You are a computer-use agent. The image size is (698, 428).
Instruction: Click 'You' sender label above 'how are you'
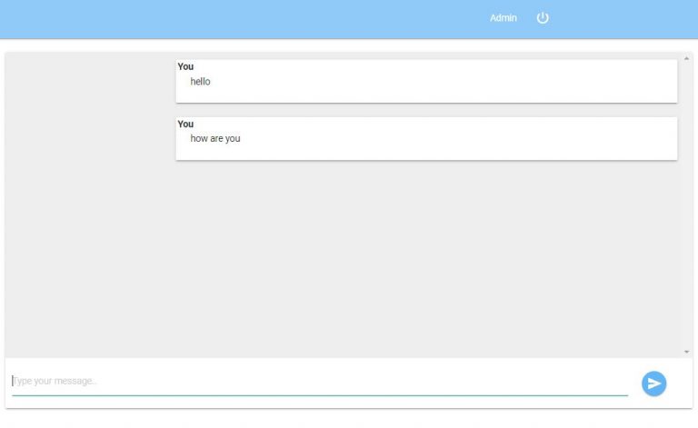[185, 124]
